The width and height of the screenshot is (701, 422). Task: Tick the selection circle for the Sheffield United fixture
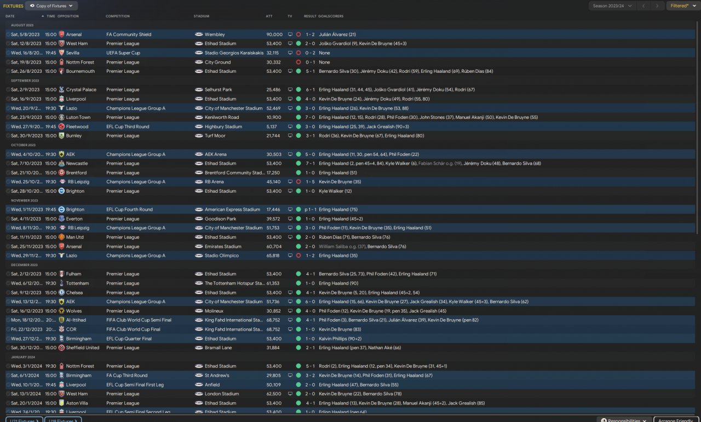[8, 348]
